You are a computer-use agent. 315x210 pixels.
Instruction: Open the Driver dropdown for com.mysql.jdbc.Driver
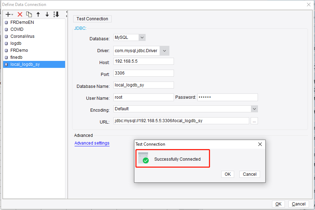[x=164, y=50]
